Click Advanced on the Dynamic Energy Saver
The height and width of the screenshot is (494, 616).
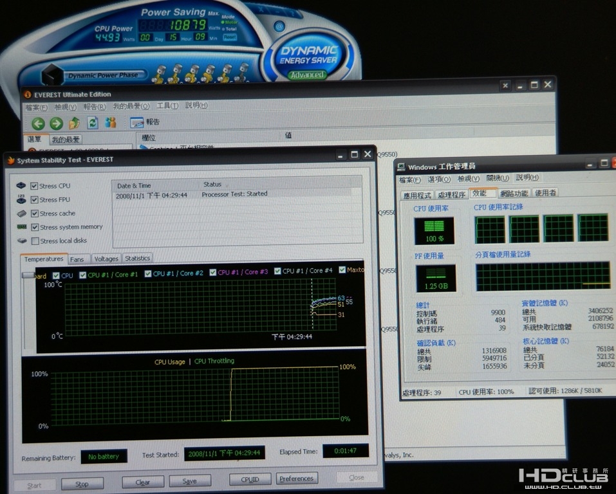(x=307, y=75)
